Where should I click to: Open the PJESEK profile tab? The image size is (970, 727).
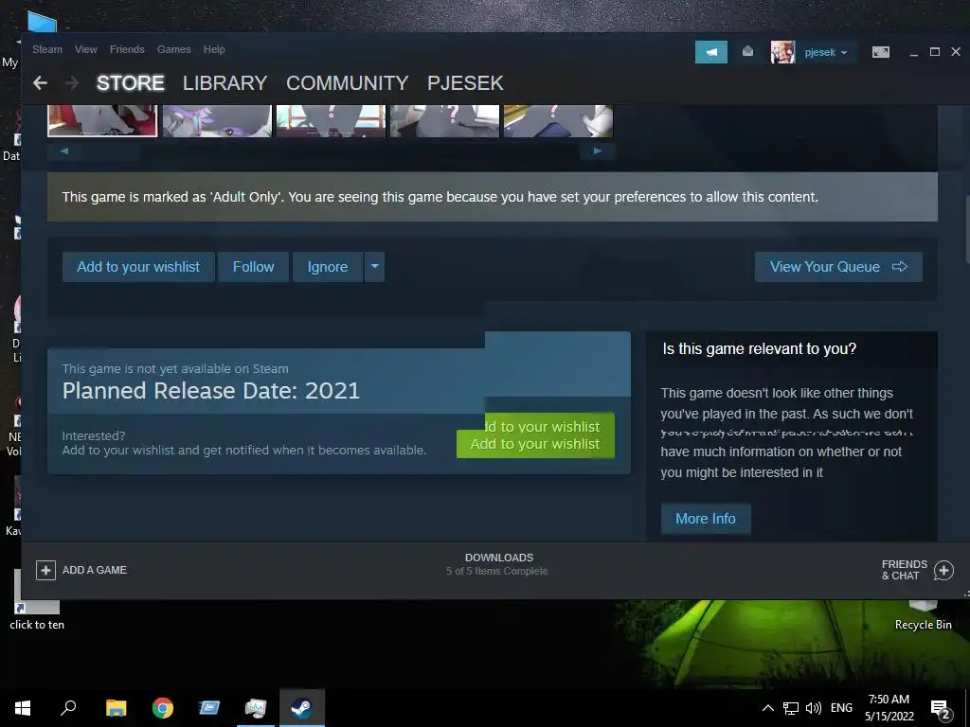465,83
